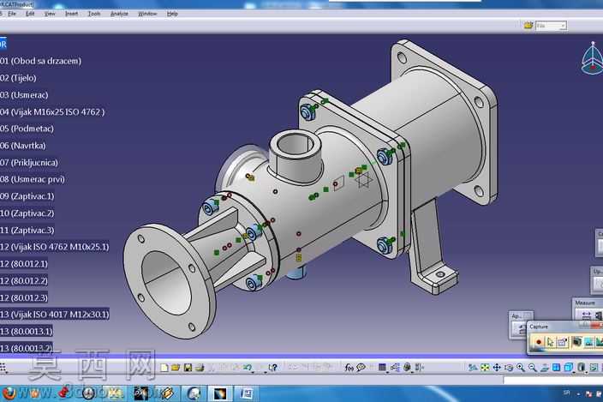The width and height of the screenshot is (603, 402).
Task: Select tree item 01 (Obod sa drzacem)
Action: click(40, 61)
